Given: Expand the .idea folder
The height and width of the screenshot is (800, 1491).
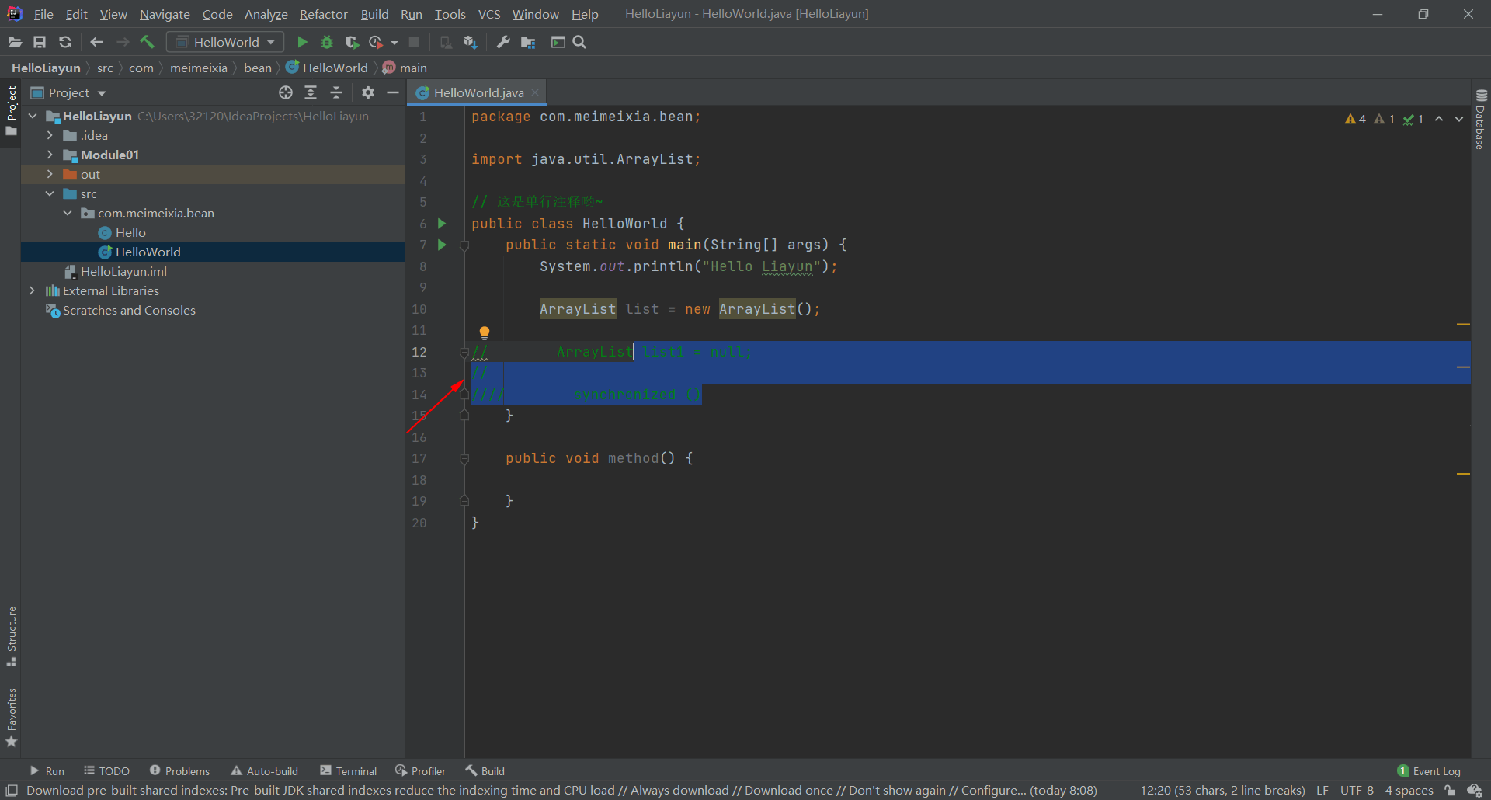Looking at the screenshot, I should point(50,135).
